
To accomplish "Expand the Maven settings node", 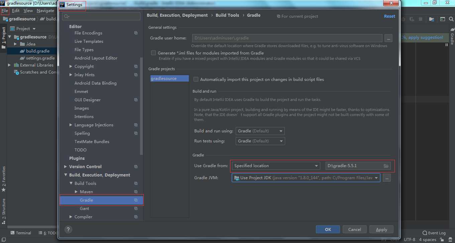I will [76, 192].
